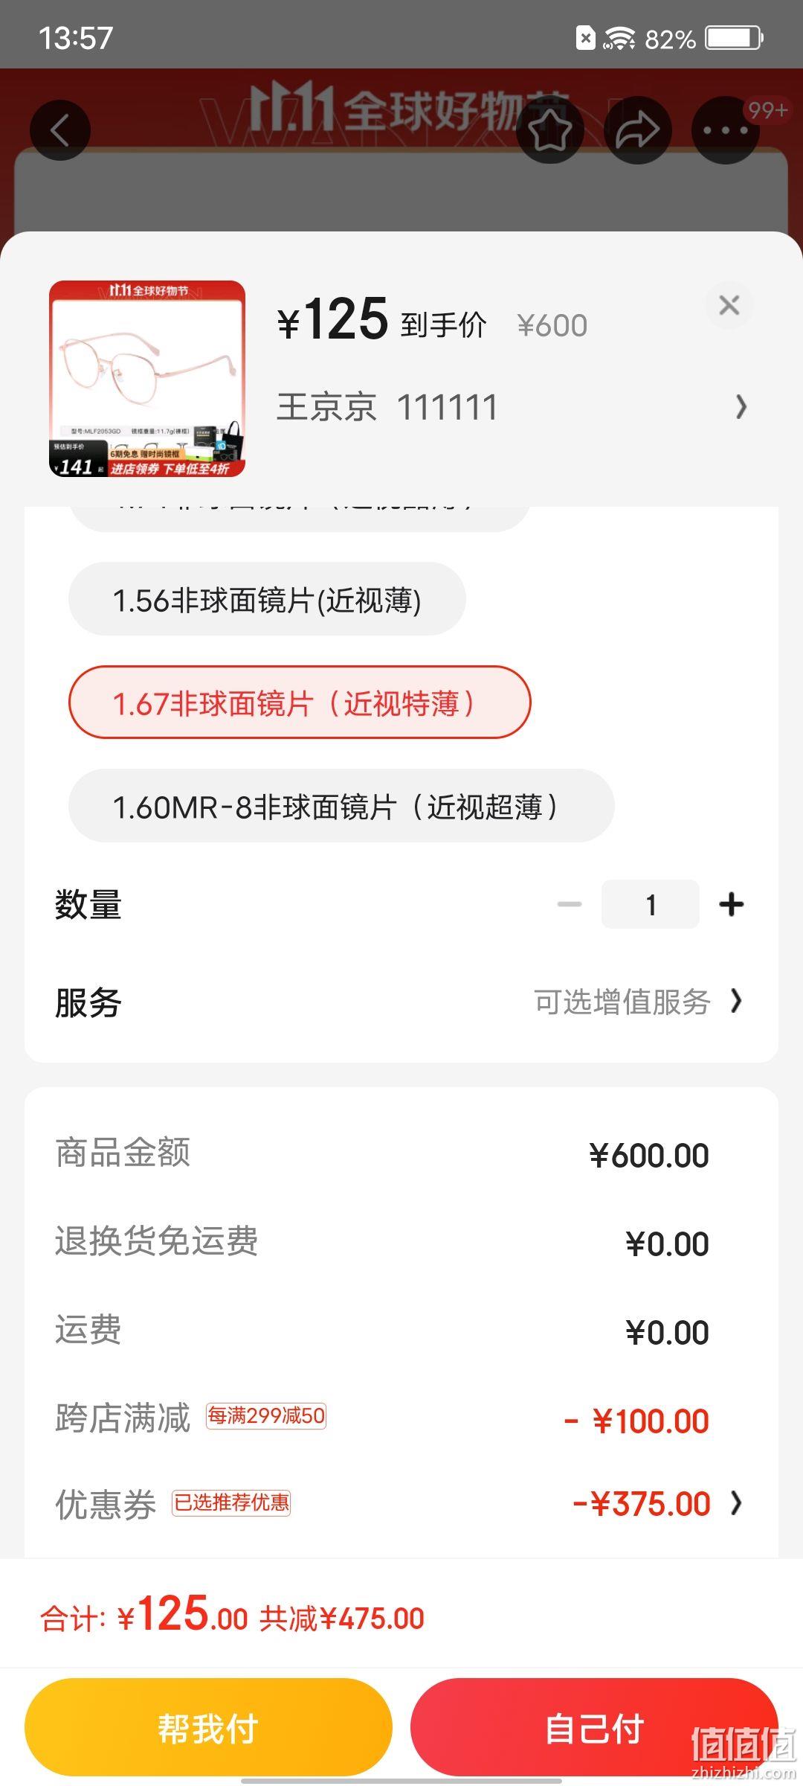Add product to favorites with star icon
803x1786 pixels.
[550, 130]
